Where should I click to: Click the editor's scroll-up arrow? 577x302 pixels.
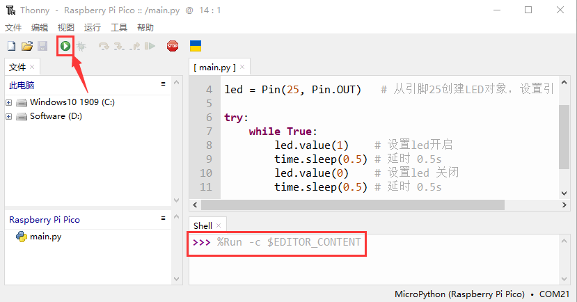pyautogui.click(x=564, y=82)
